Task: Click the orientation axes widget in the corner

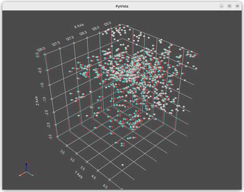Action: [26, 169]
